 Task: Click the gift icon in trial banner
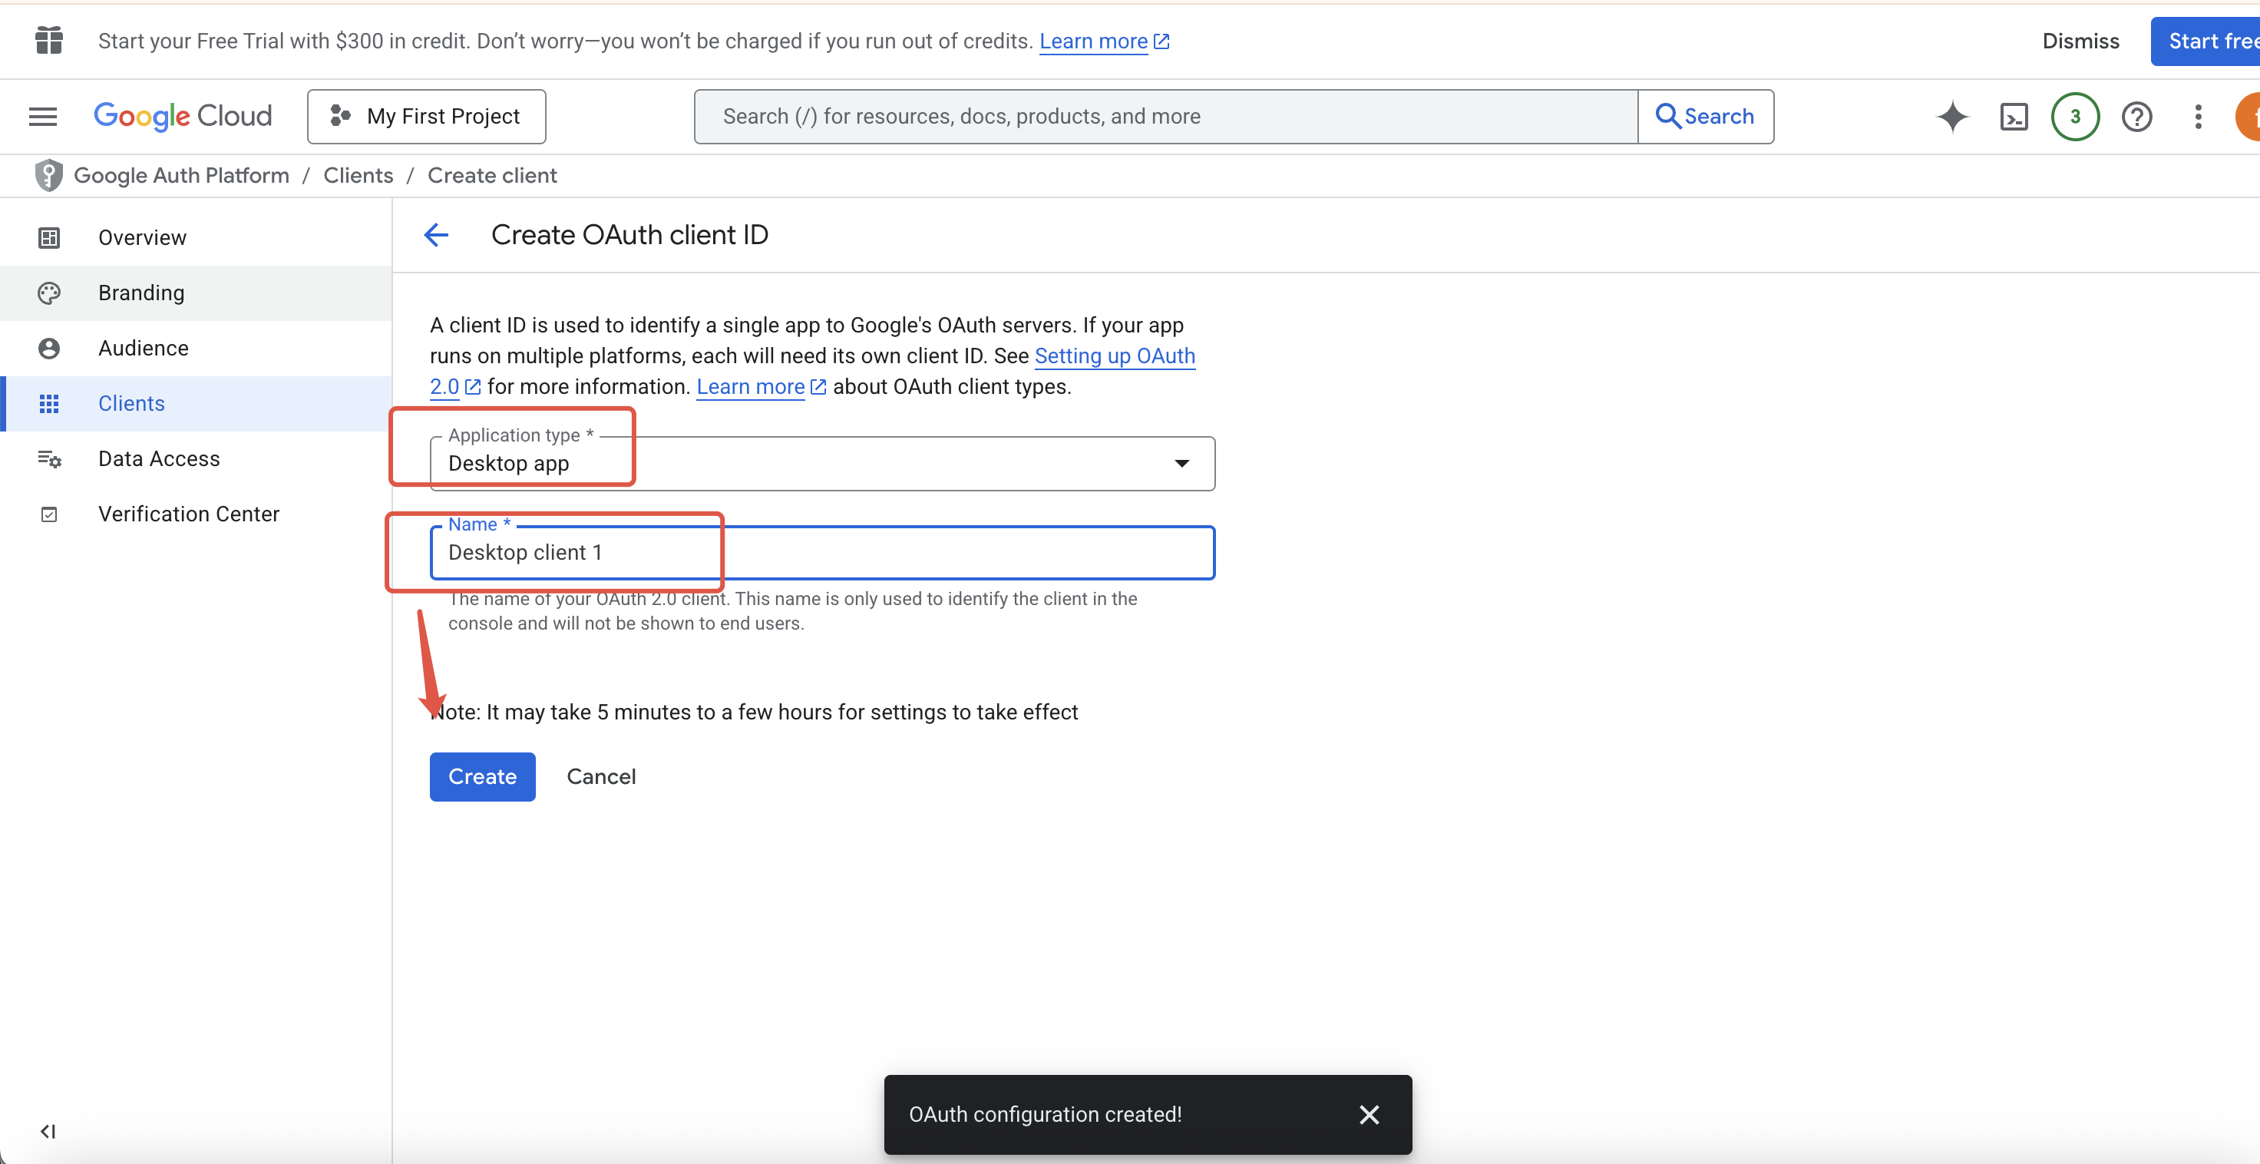[x=49, y=41]
